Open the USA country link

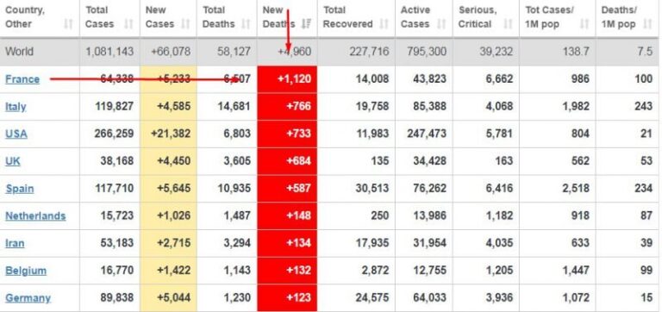pyautogui.click(x=16, y=134)
